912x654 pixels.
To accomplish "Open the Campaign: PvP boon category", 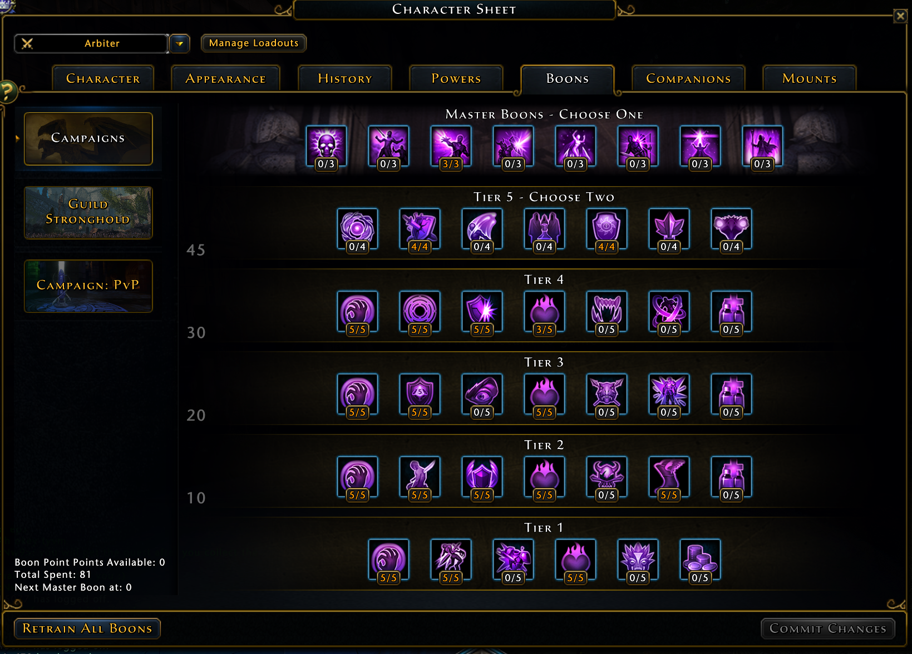I will 88,286.
